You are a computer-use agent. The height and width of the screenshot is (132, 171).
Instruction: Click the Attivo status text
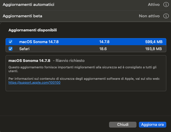coord(154,5)
